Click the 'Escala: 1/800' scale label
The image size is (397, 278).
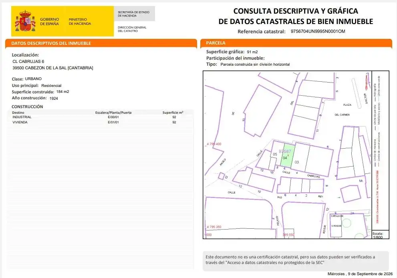pyautogui.click(x=377, y=236)
